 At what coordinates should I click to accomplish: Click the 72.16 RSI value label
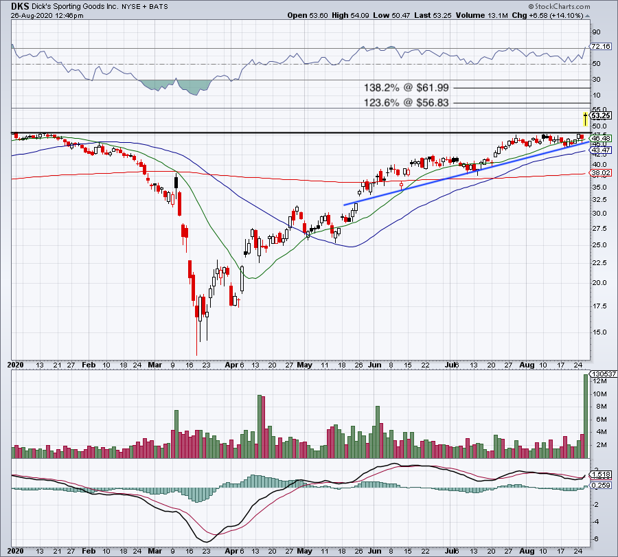point(601,47)
